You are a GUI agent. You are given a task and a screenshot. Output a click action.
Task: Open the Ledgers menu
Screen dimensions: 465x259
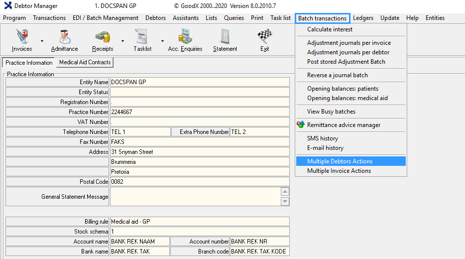coord(363,18)
